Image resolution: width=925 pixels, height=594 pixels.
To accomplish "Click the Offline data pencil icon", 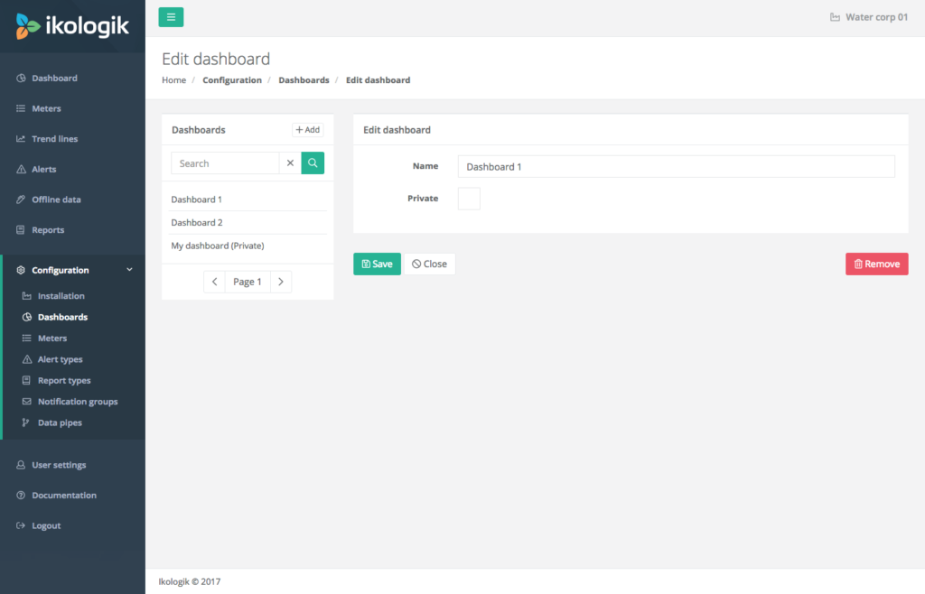I will (x=21, y=200).
